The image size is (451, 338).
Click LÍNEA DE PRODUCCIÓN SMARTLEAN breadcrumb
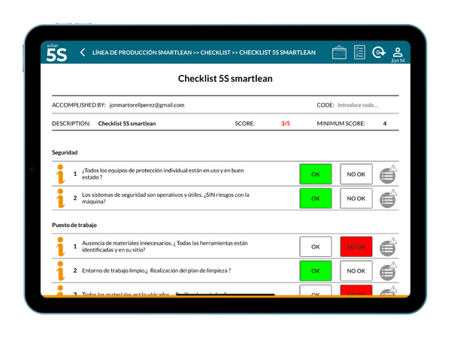coord(142,53)
